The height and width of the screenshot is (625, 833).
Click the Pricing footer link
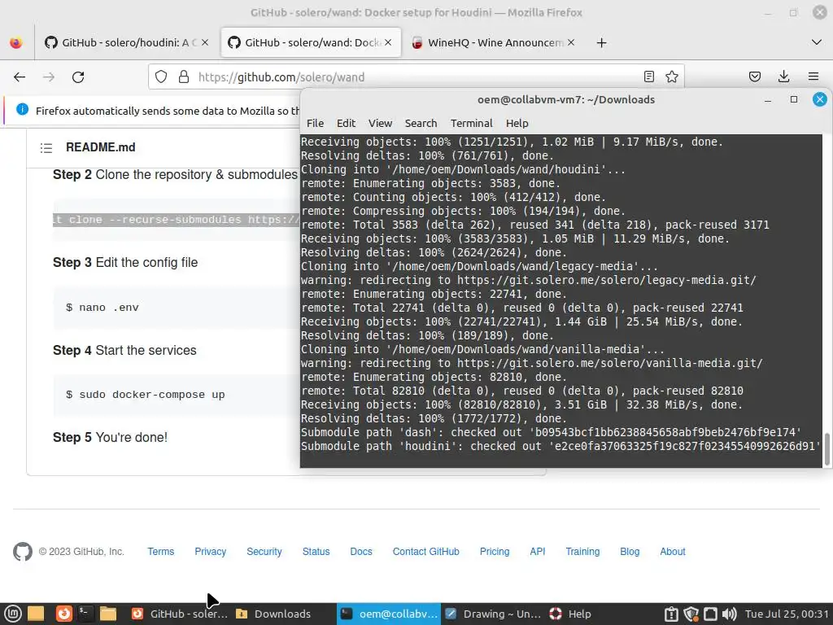[x=495, y=552]
